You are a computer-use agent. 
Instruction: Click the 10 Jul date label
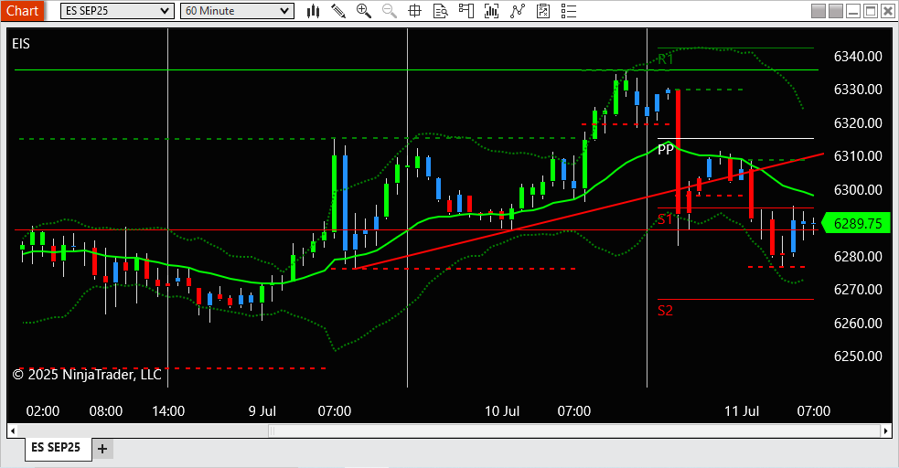pyautogui.click(x=502, y=411)
